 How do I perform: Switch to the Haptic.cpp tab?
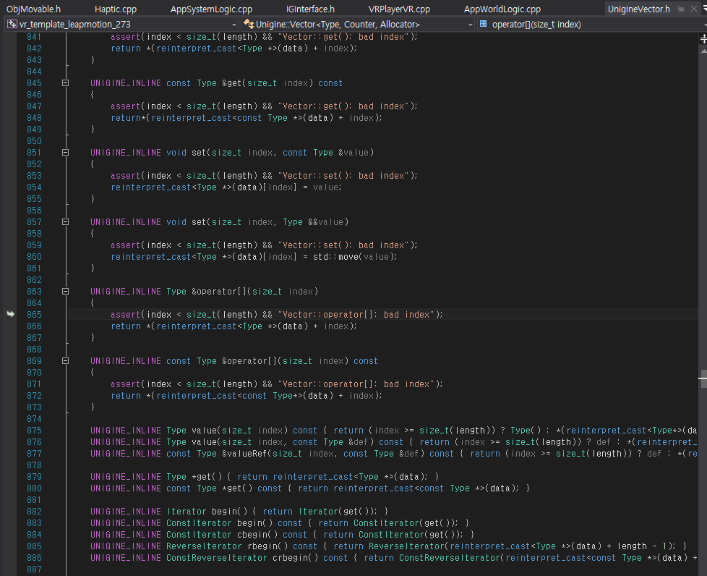pos(116,9)
